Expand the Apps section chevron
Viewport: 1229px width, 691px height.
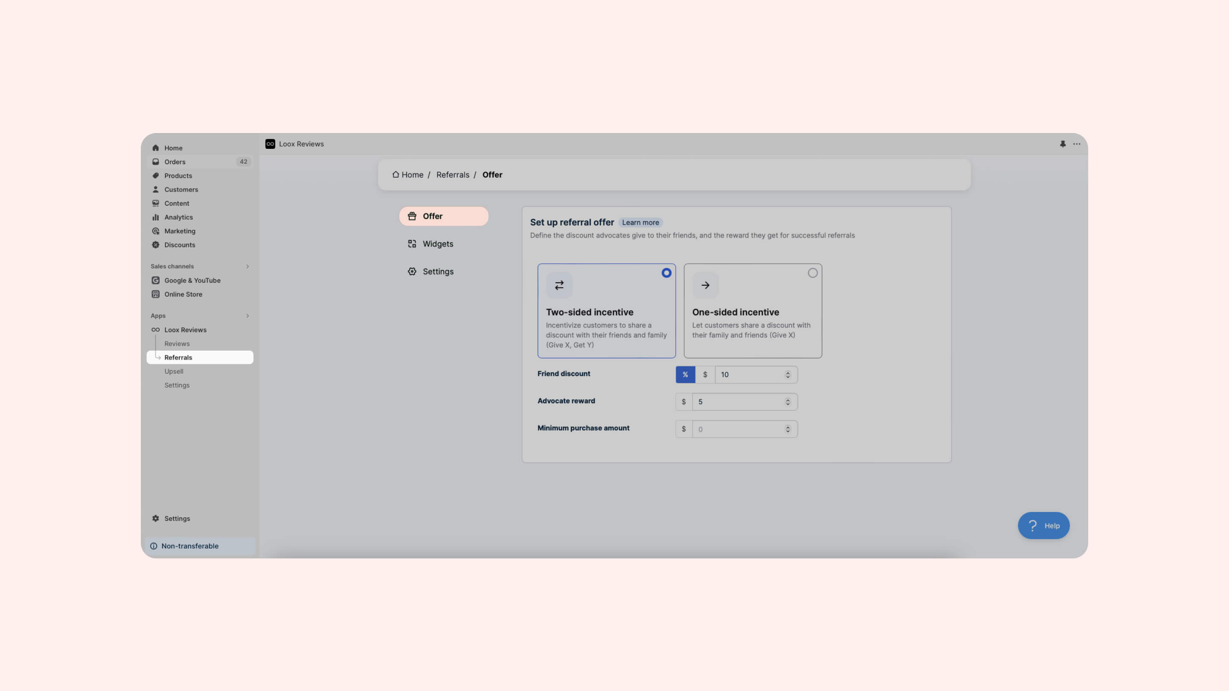[x=248, y=316]
